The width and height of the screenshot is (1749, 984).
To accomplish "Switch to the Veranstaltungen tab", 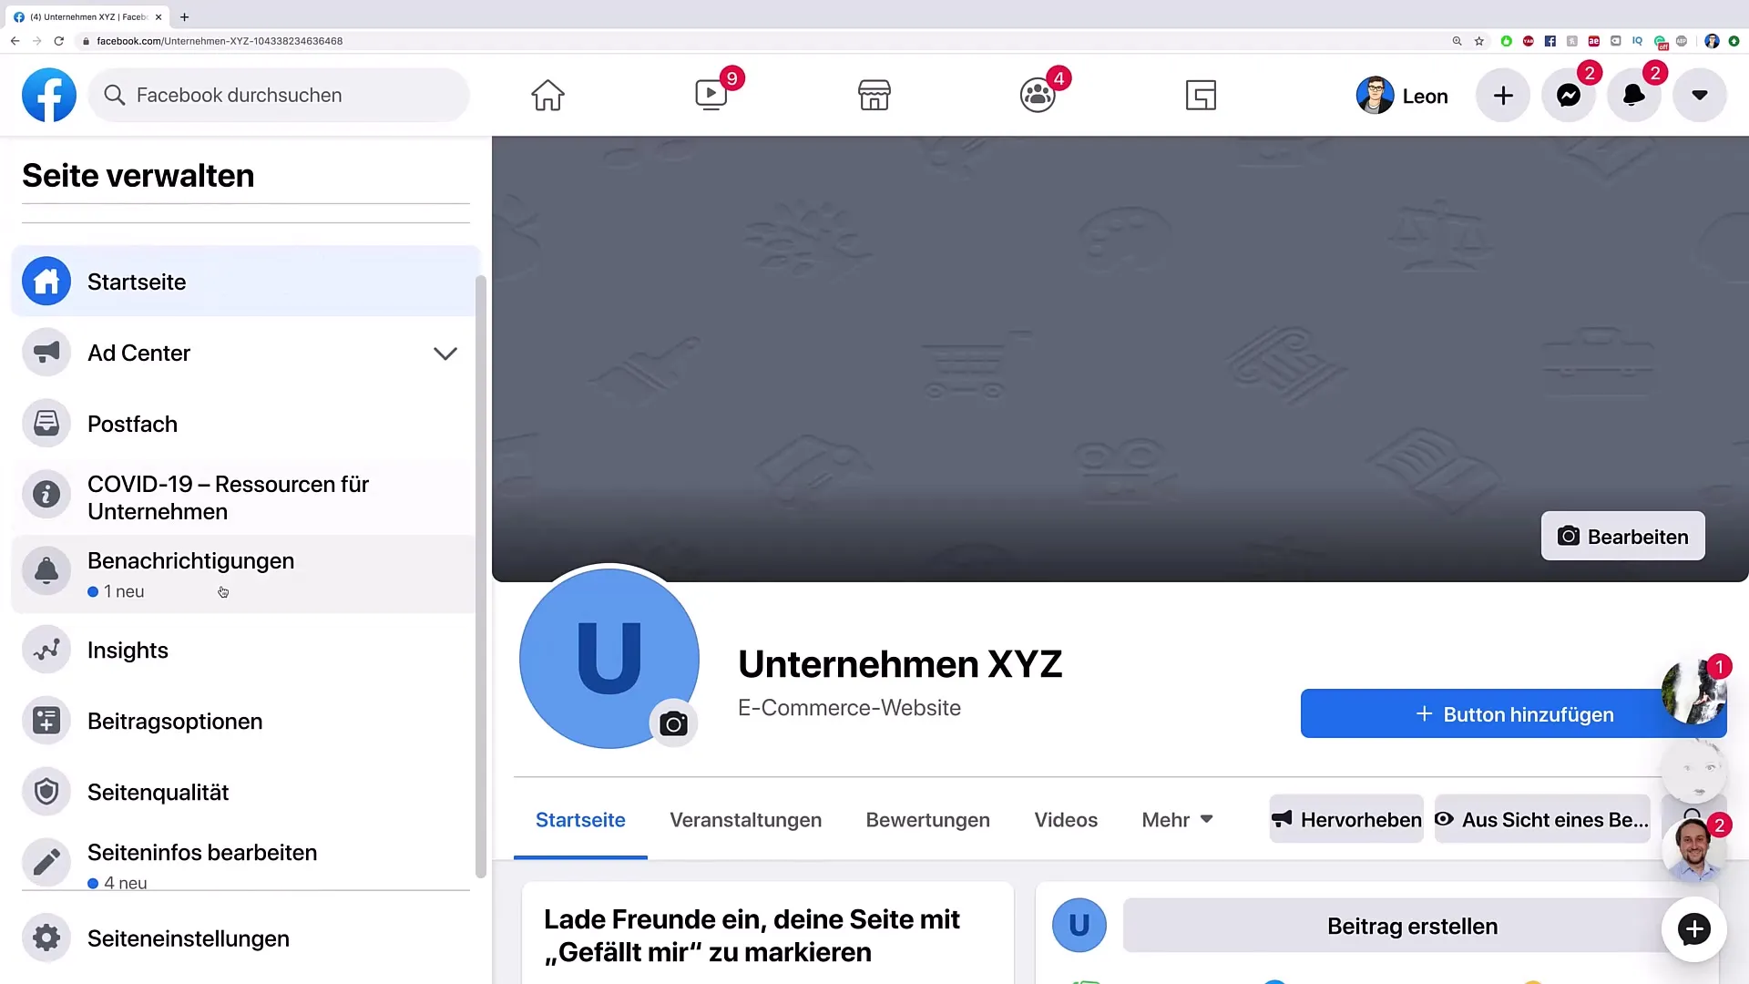I will click(x=745, y=819).
